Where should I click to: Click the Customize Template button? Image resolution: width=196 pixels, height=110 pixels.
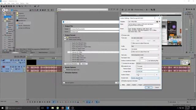click(72, 64)
